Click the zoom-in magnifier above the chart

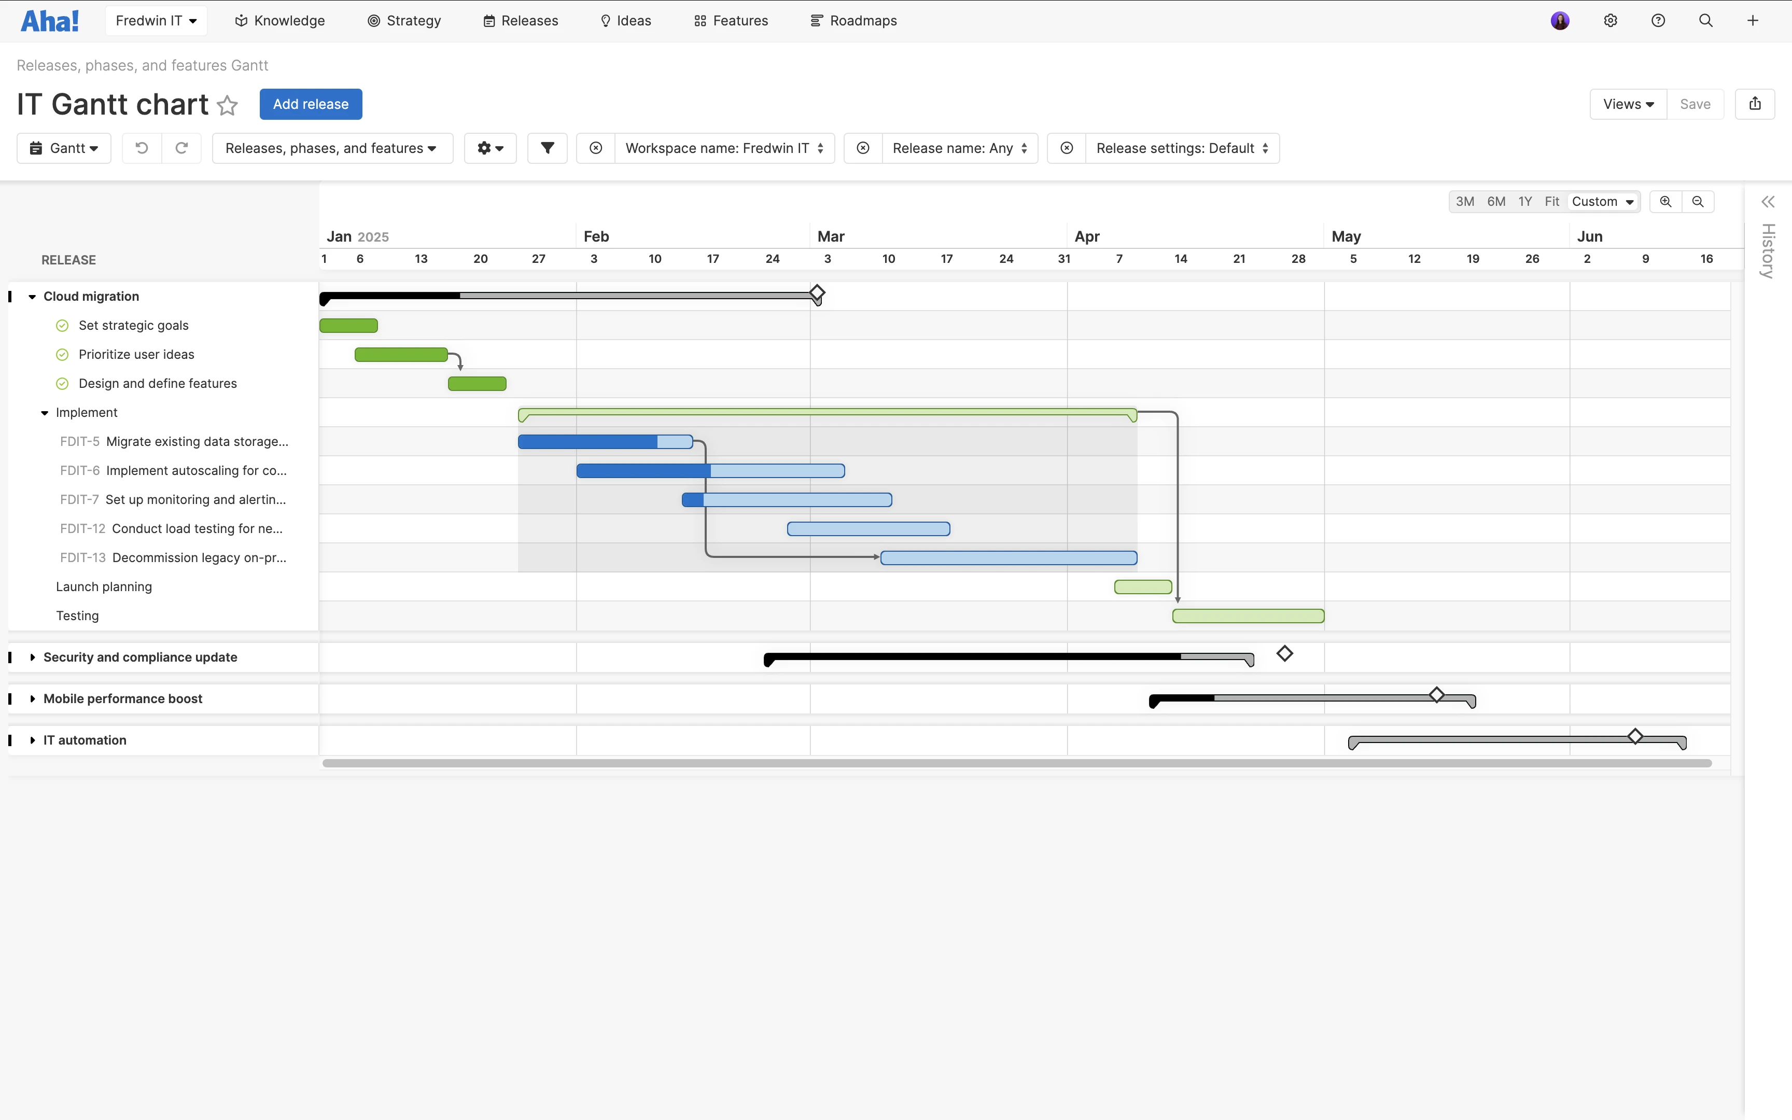[x=1665, y=201]
